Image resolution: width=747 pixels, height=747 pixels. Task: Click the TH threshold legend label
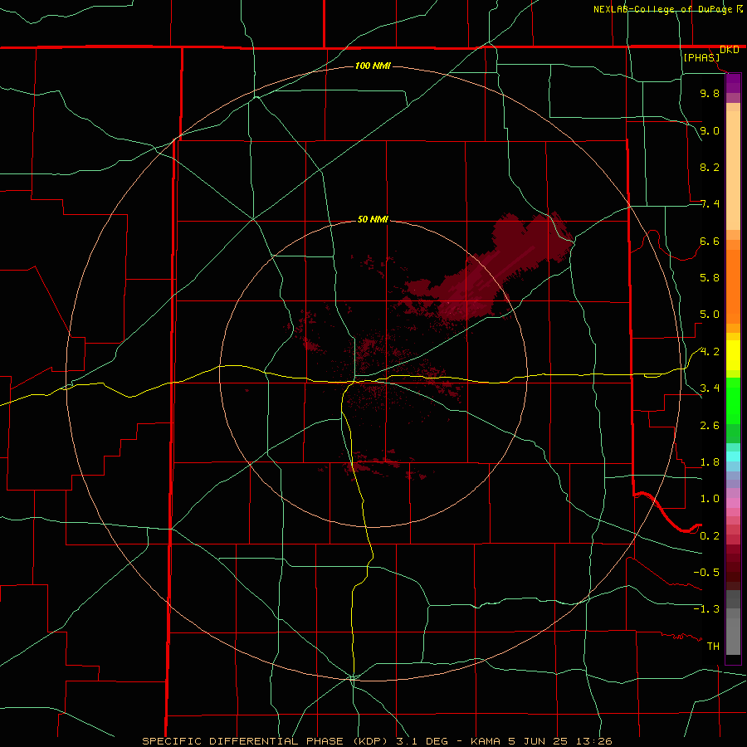coord(713,647)
